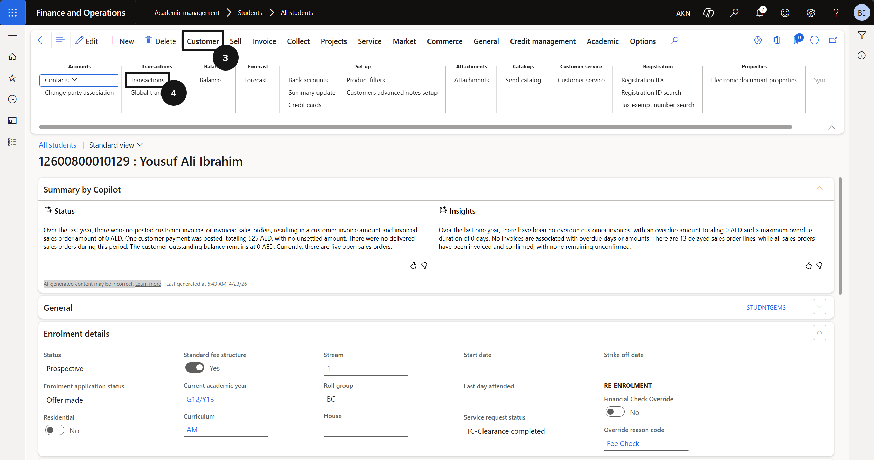
Task: Open related information info icon
Action: [x=862, y=56]
